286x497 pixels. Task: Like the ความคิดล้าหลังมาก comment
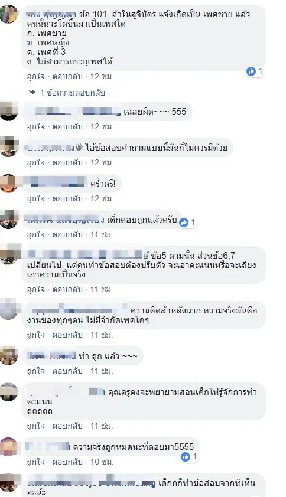click(x=36, y=335)
